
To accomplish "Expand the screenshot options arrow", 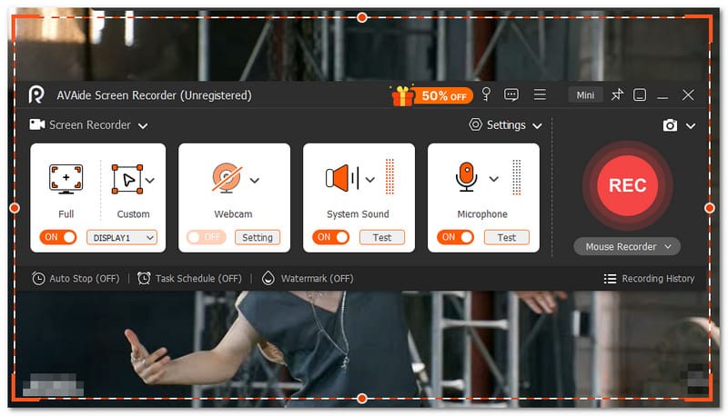I will (x=691, y=126).
